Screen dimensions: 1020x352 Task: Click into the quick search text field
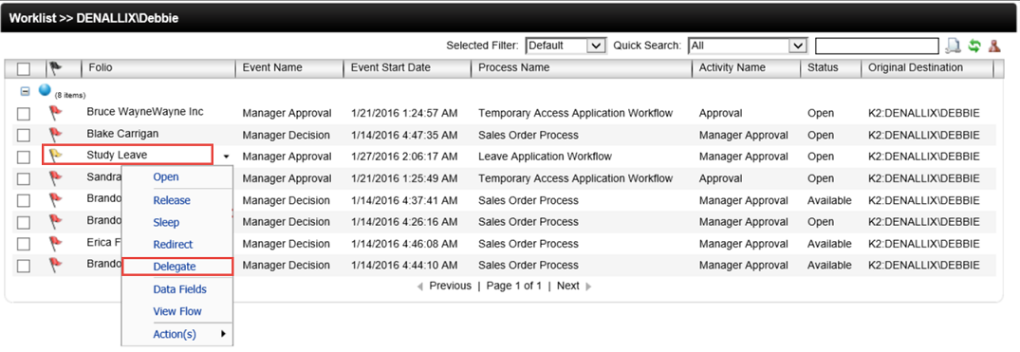(877, 46)
